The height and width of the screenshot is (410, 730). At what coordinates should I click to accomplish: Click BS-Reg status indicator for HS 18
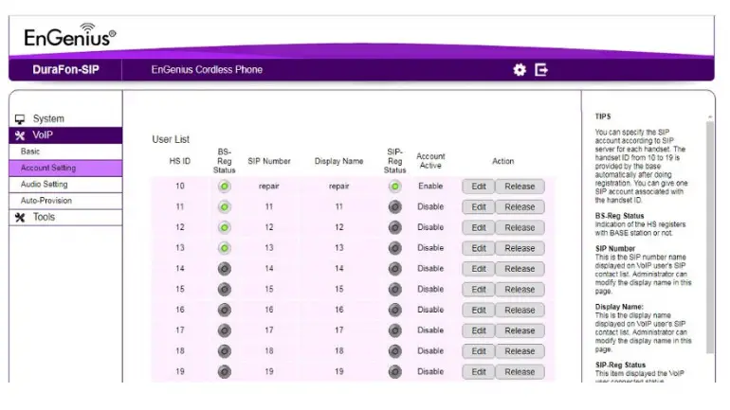[225, 351]
